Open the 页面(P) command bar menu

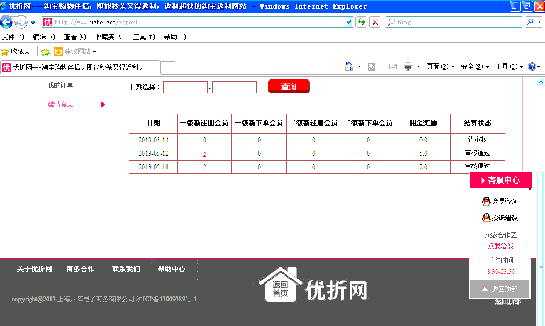(440, 67)
